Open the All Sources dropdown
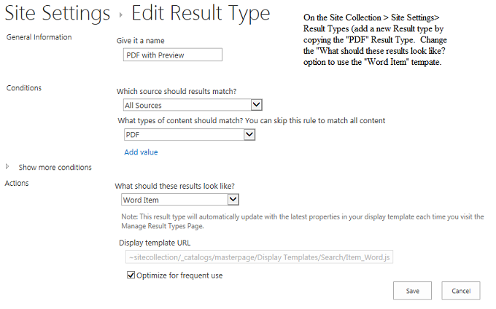Screen dimensions: 496x309 point(192,106)
